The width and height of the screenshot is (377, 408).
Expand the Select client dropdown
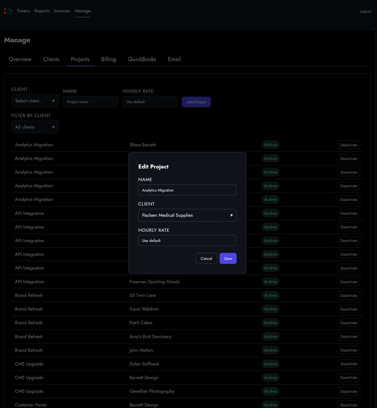pos(35,101)
